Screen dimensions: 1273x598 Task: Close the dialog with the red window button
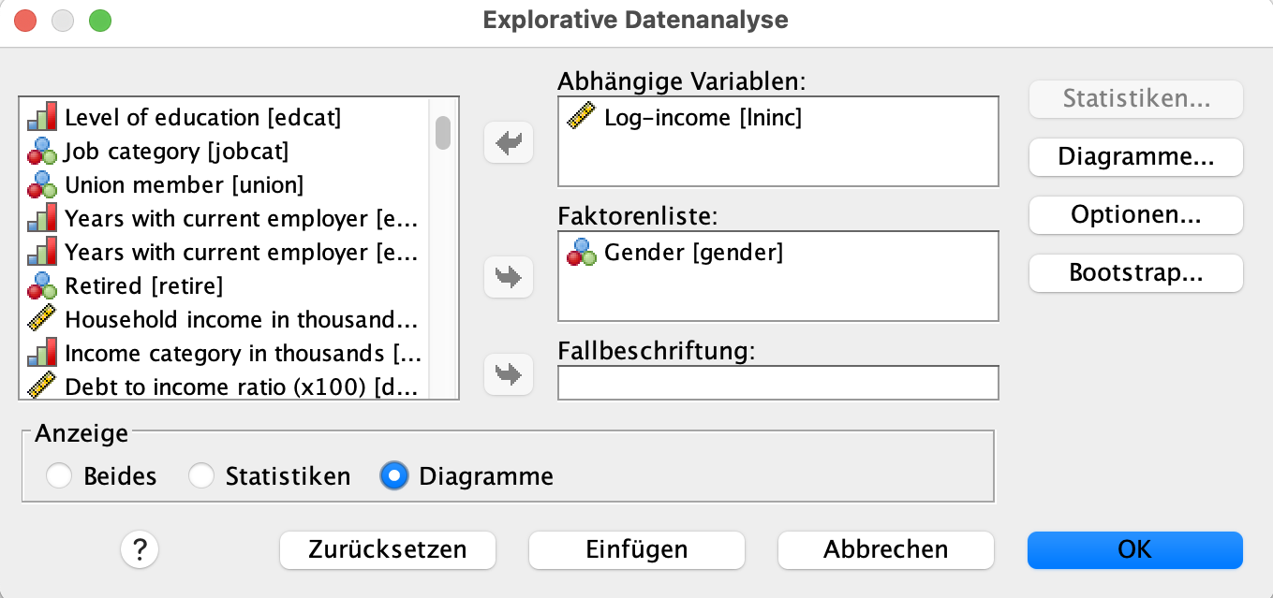point(26,20)
